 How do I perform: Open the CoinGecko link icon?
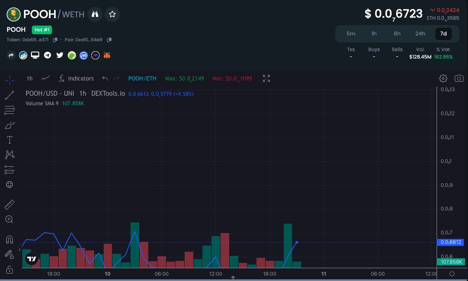[x=72, y=55]
